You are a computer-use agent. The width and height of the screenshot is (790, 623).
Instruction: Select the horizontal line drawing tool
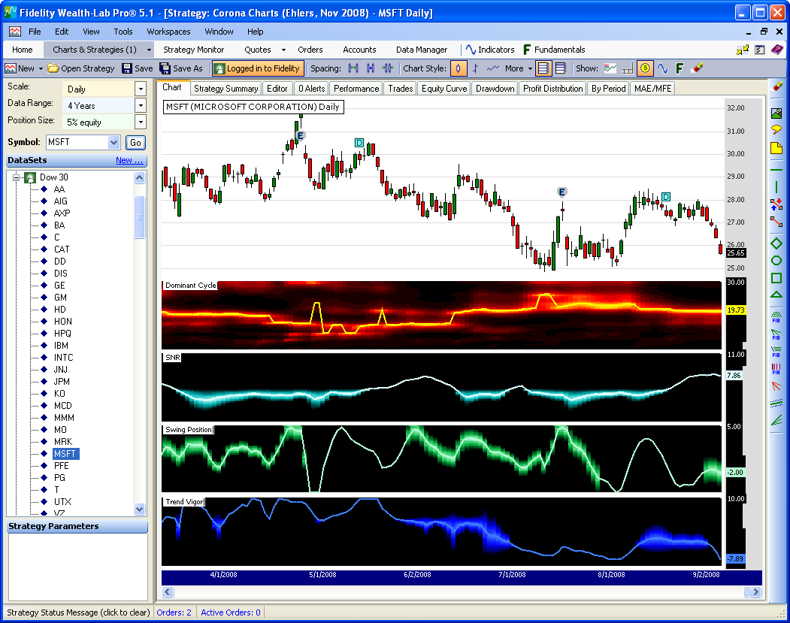(x=776, y=170)
